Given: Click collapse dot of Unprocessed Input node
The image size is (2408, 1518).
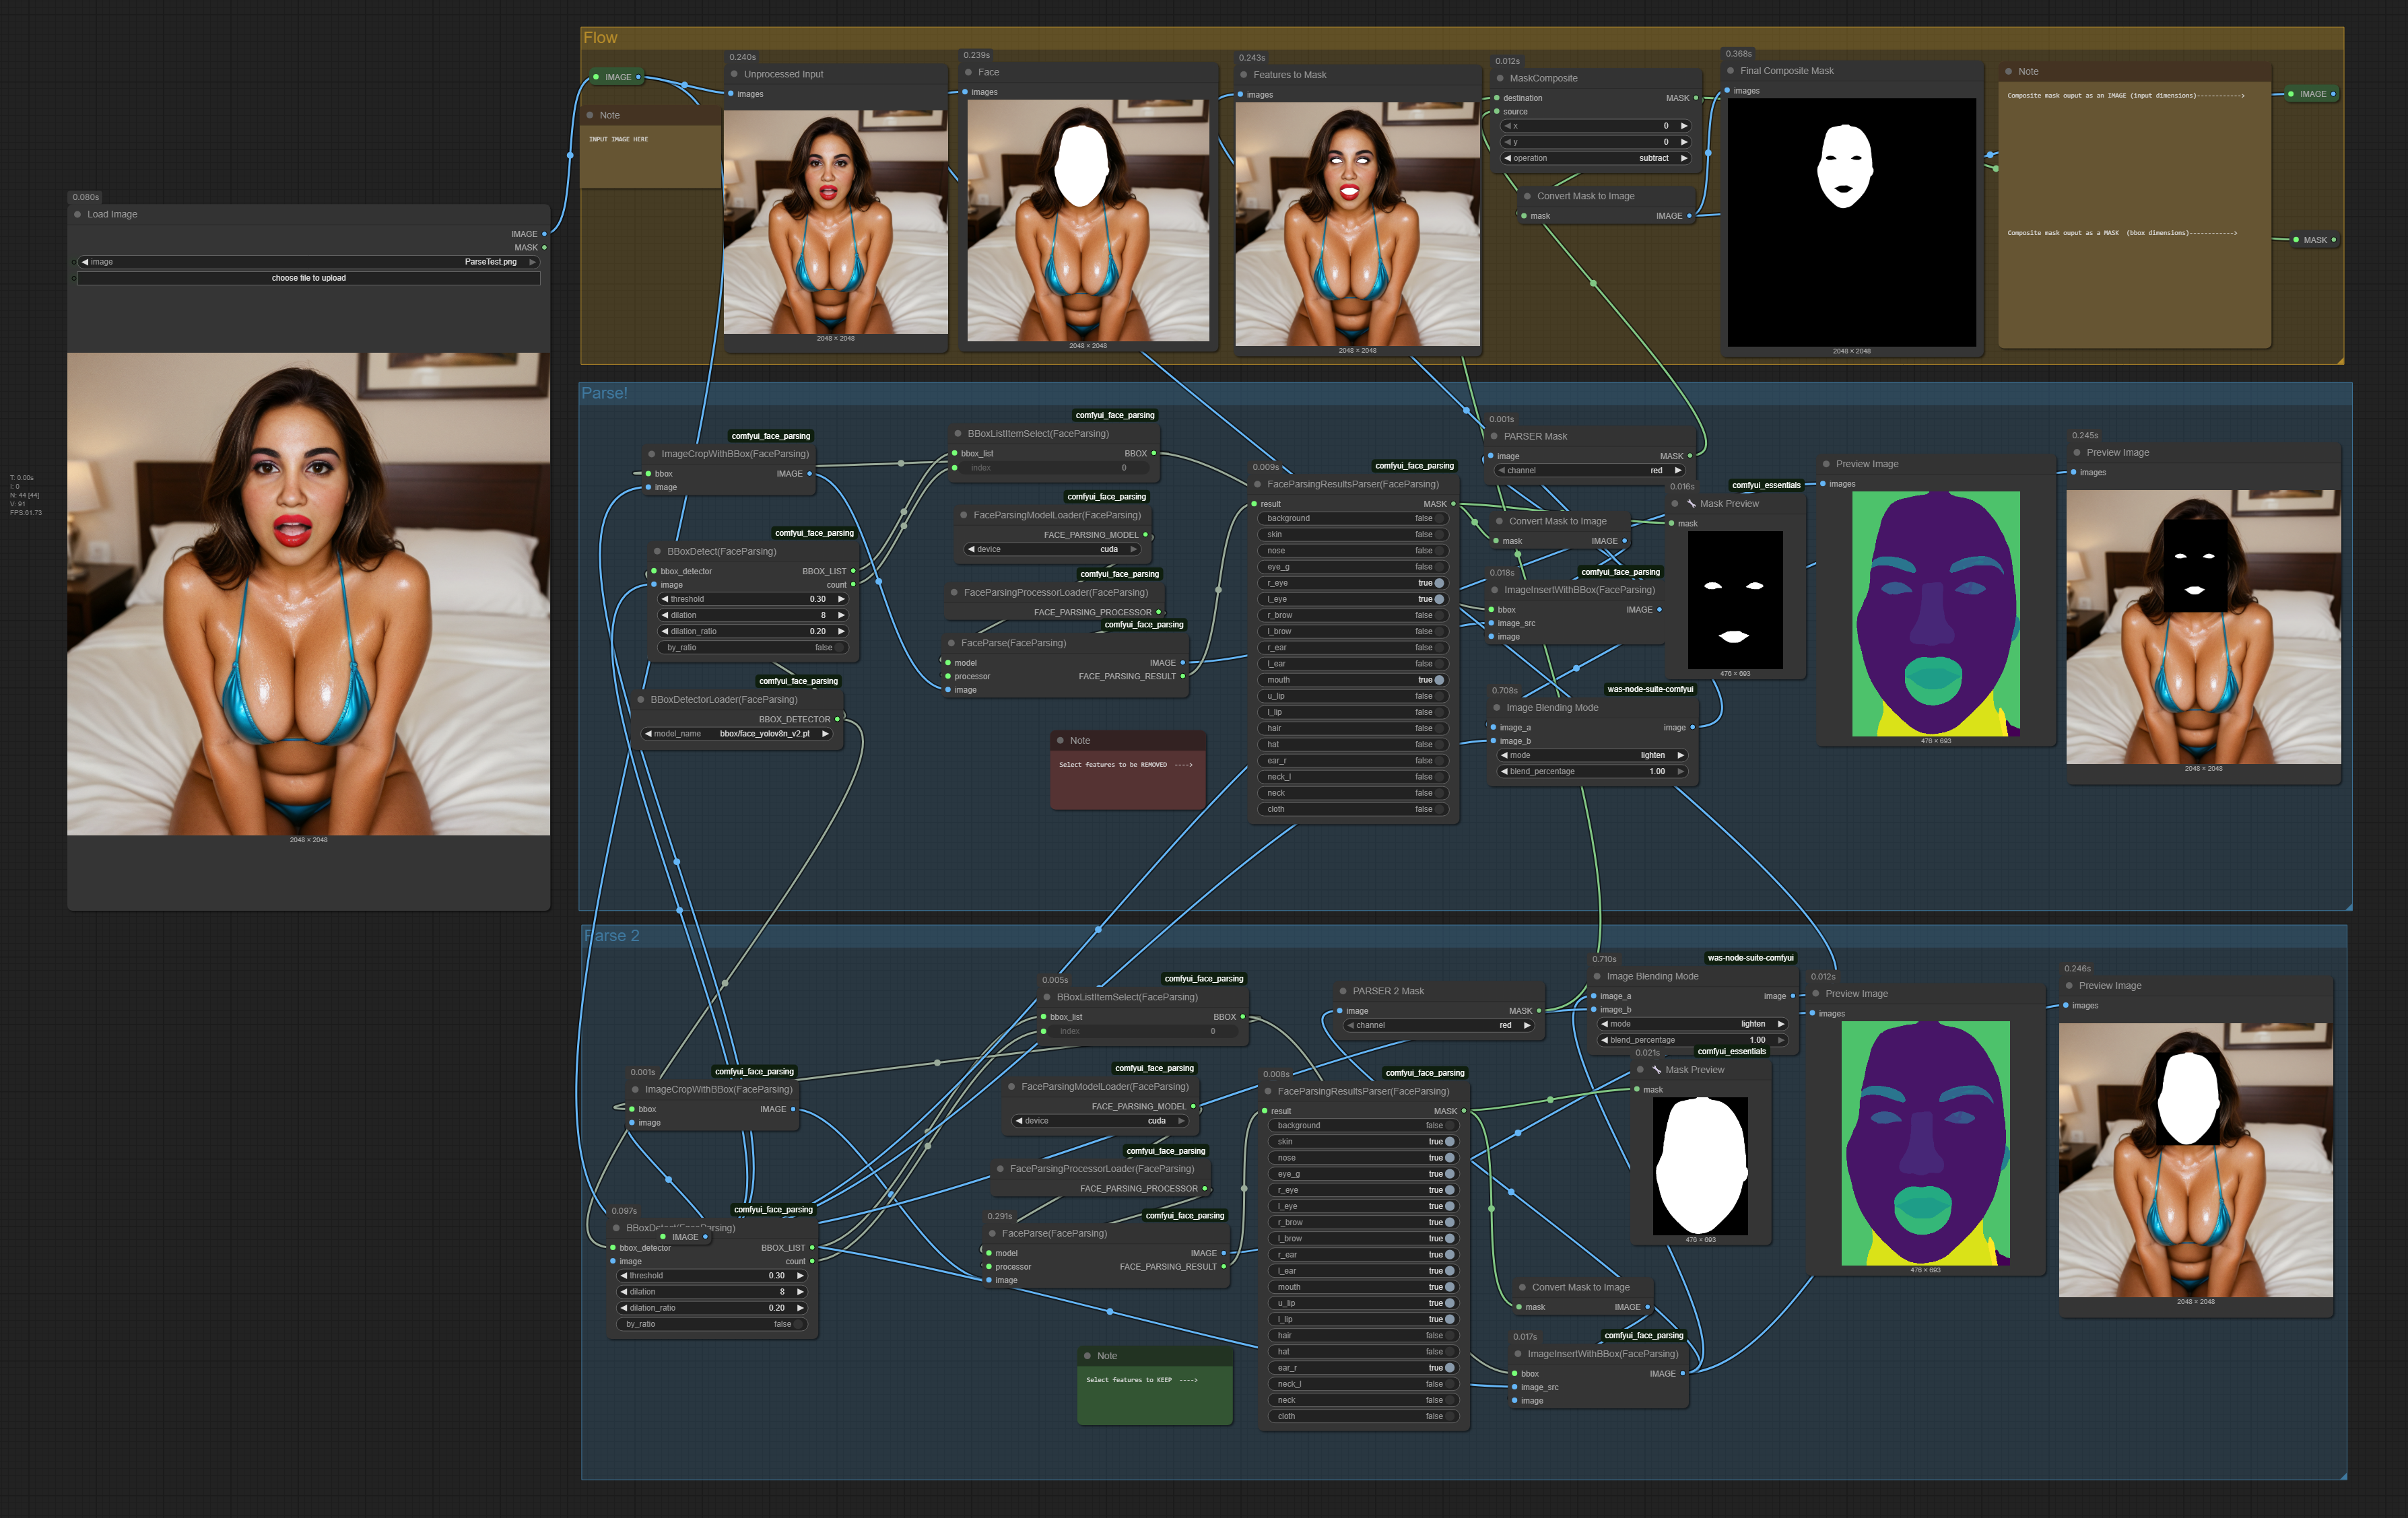Looking at the screenshot, I should coord(734,74).
